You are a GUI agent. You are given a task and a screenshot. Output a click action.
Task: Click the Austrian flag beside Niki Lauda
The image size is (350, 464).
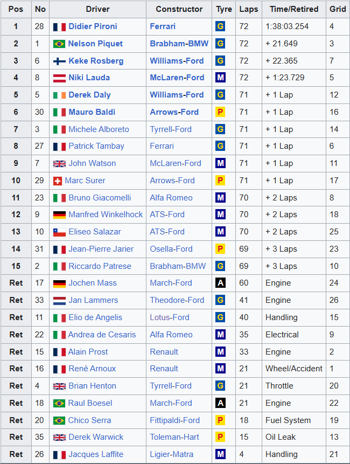click(x=59, y=78)
